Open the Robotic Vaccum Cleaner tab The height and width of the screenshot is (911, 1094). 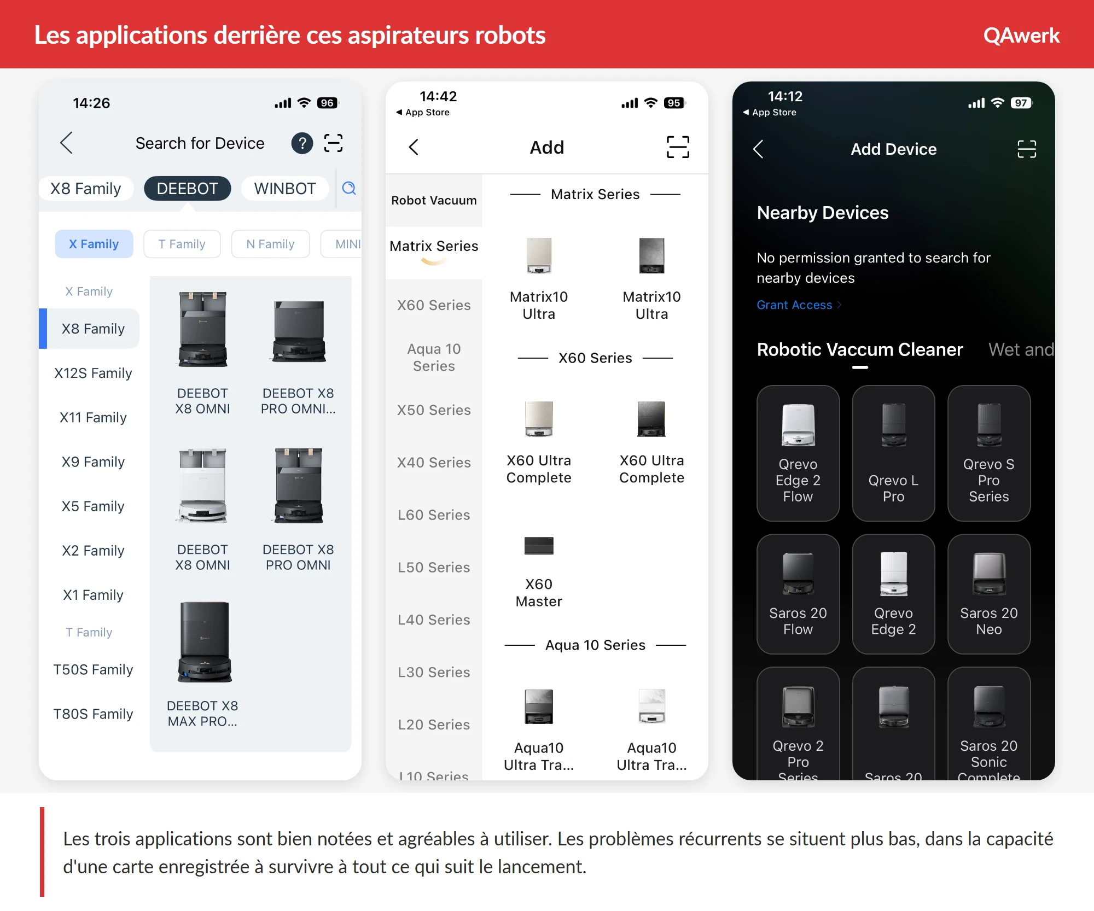[x=860, y=349]
